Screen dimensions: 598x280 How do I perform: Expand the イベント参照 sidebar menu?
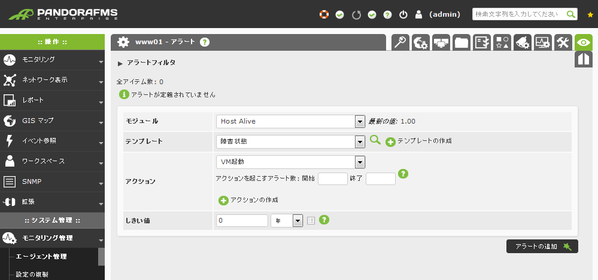click(x=52, y=141)
